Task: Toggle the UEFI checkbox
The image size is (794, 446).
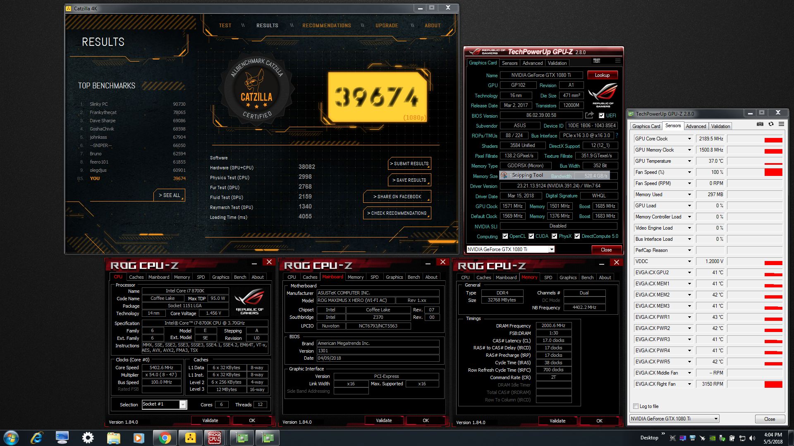Action: point(601,116)
